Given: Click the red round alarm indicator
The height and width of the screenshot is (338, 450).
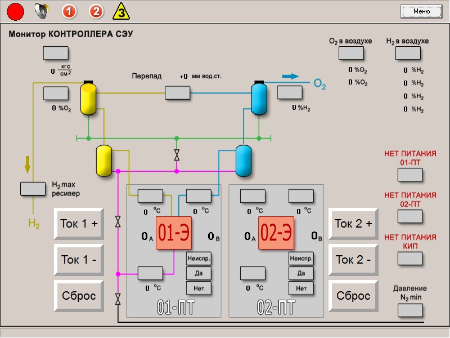Looking at the screenshot, I should point(15,11).
